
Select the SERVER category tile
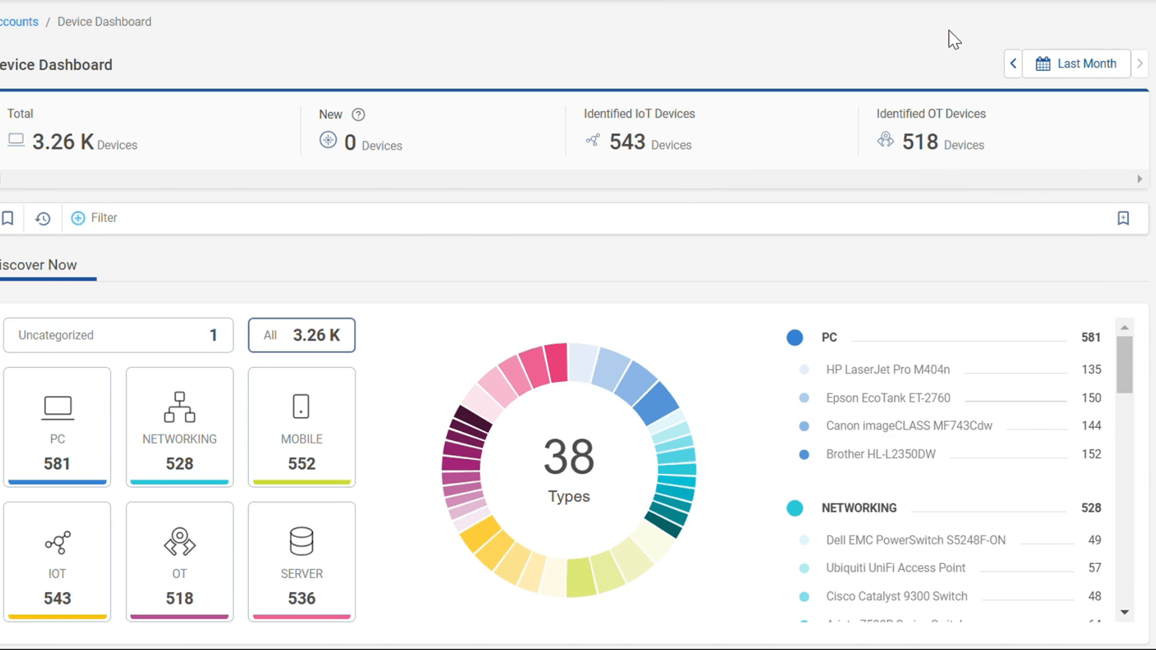[x=302, y=561]
